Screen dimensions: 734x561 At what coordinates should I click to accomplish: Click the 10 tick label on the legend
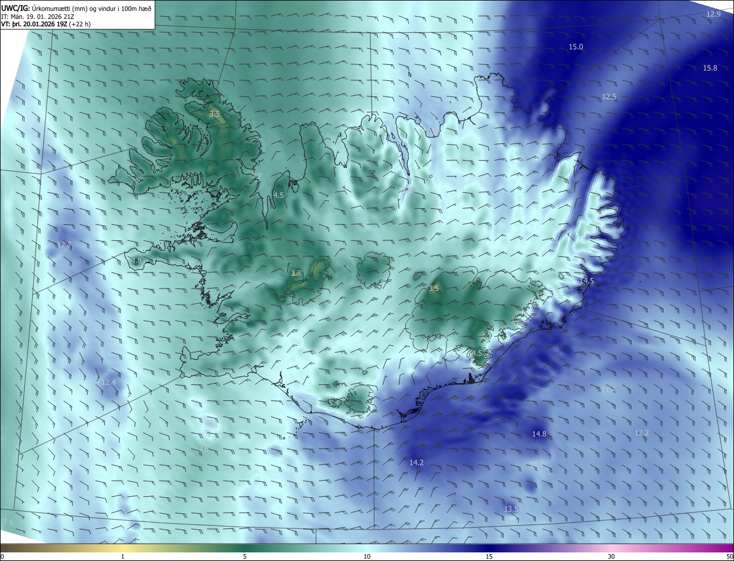coord(367,557)
